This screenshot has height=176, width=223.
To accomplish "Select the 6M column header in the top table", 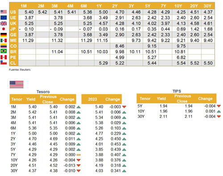I will click(84, 6).
